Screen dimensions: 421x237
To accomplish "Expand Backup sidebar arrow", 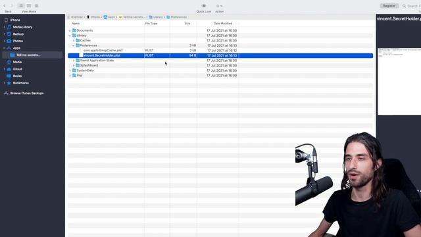I will tap(5, 34).
